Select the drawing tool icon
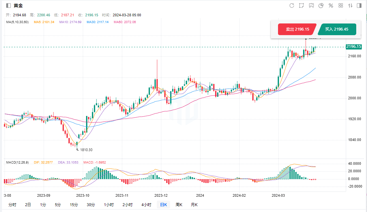367x212 pixels. pyautogui.click(x=301, y=6)
